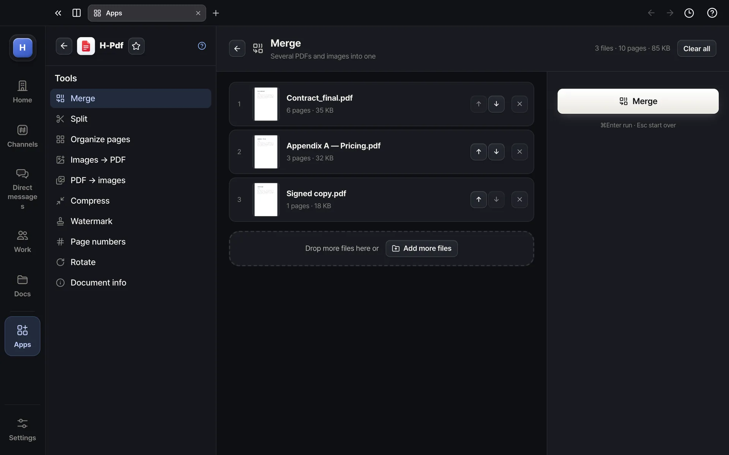Move Signed copy.pdf up

point(478,199)
